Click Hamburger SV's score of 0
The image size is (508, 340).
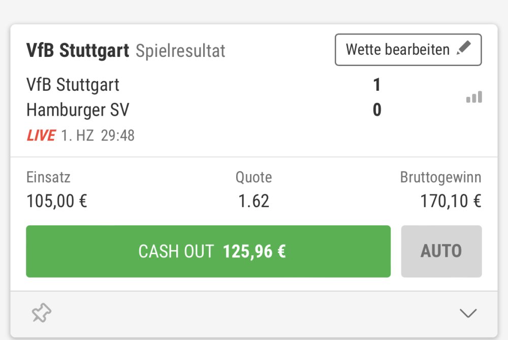click(376, 110)
